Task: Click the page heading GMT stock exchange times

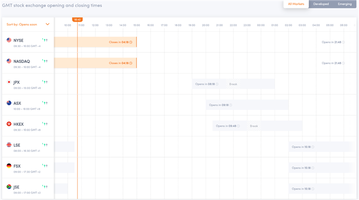Action: point(52,5)
